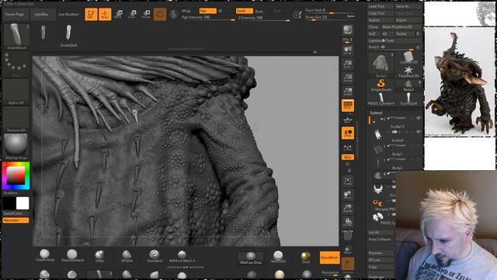Image resolution: width=497 pixels, height=280 pixels.
Task: Click the Rotate view icon in right shelf
Action: pyautogui.click(x=348, y=222)
